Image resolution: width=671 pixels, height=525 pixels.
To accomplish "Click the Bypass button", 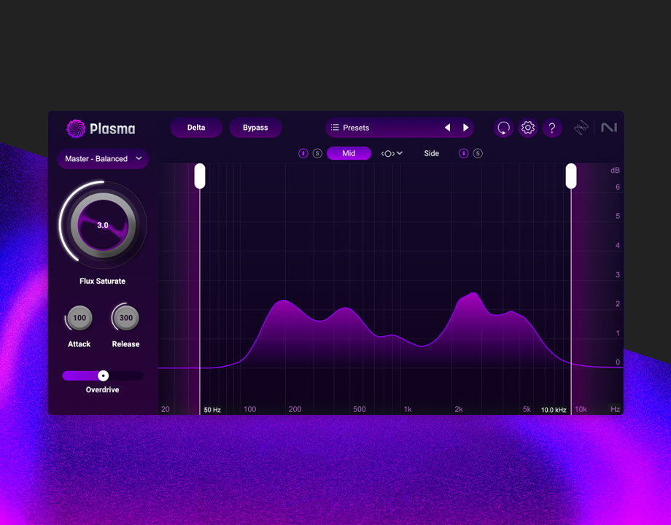I will click(255, 128).
